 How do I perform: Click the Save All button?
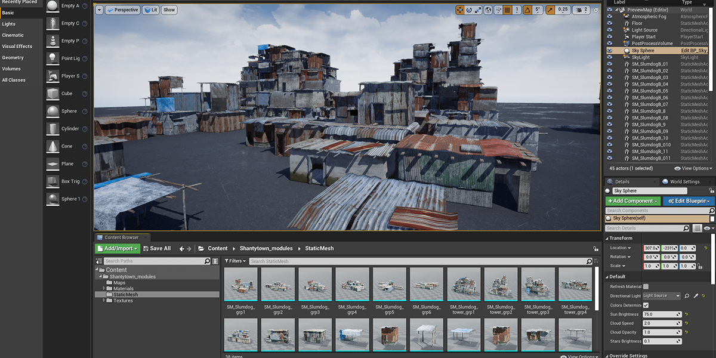coord(156,249)
